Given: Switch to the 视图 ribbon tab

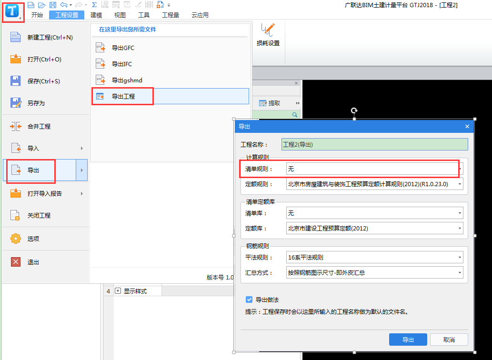Looking at the screenshot, I should (x=120, y=15).
